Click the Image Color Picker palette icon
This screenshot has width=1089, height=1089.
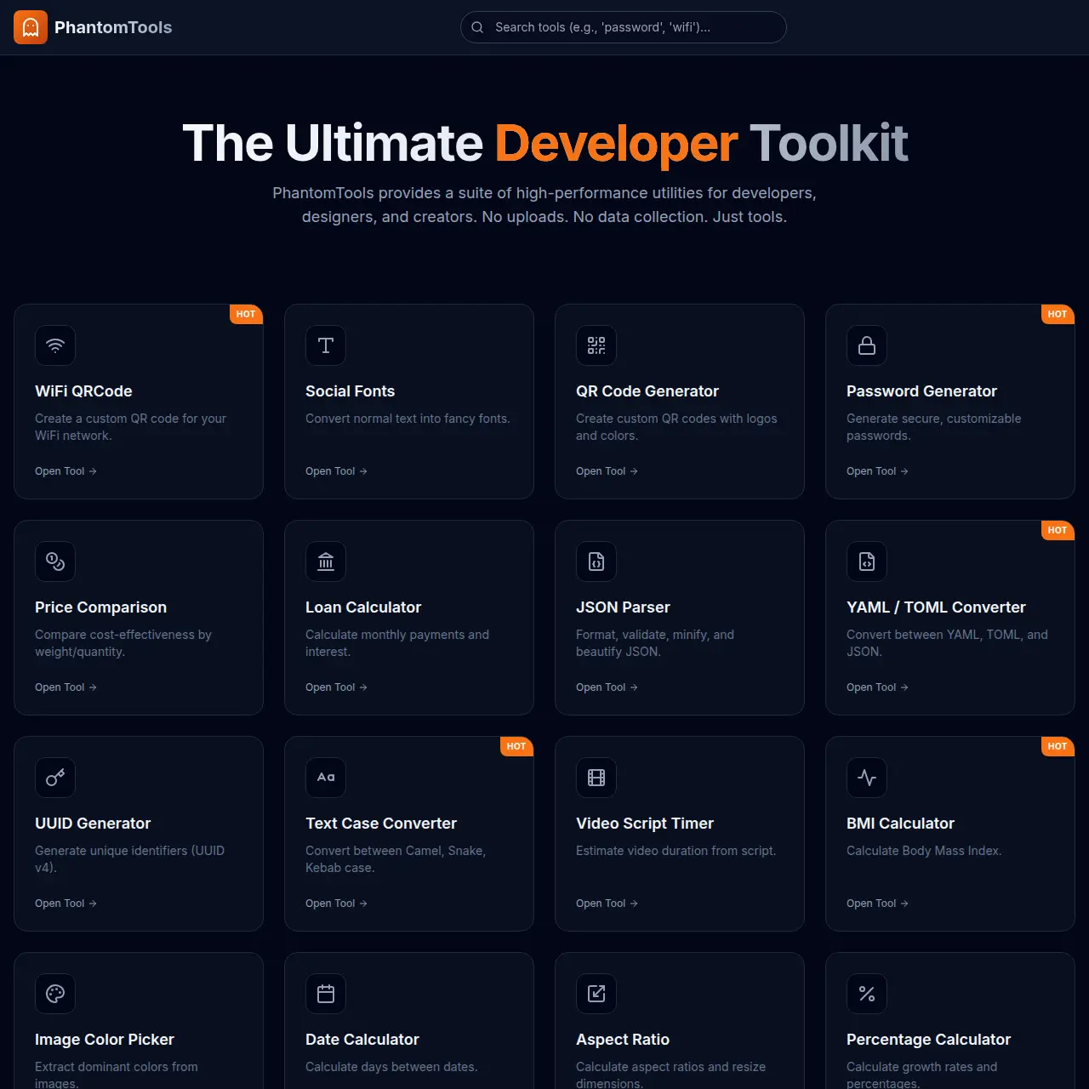click(x=55, y=994)
